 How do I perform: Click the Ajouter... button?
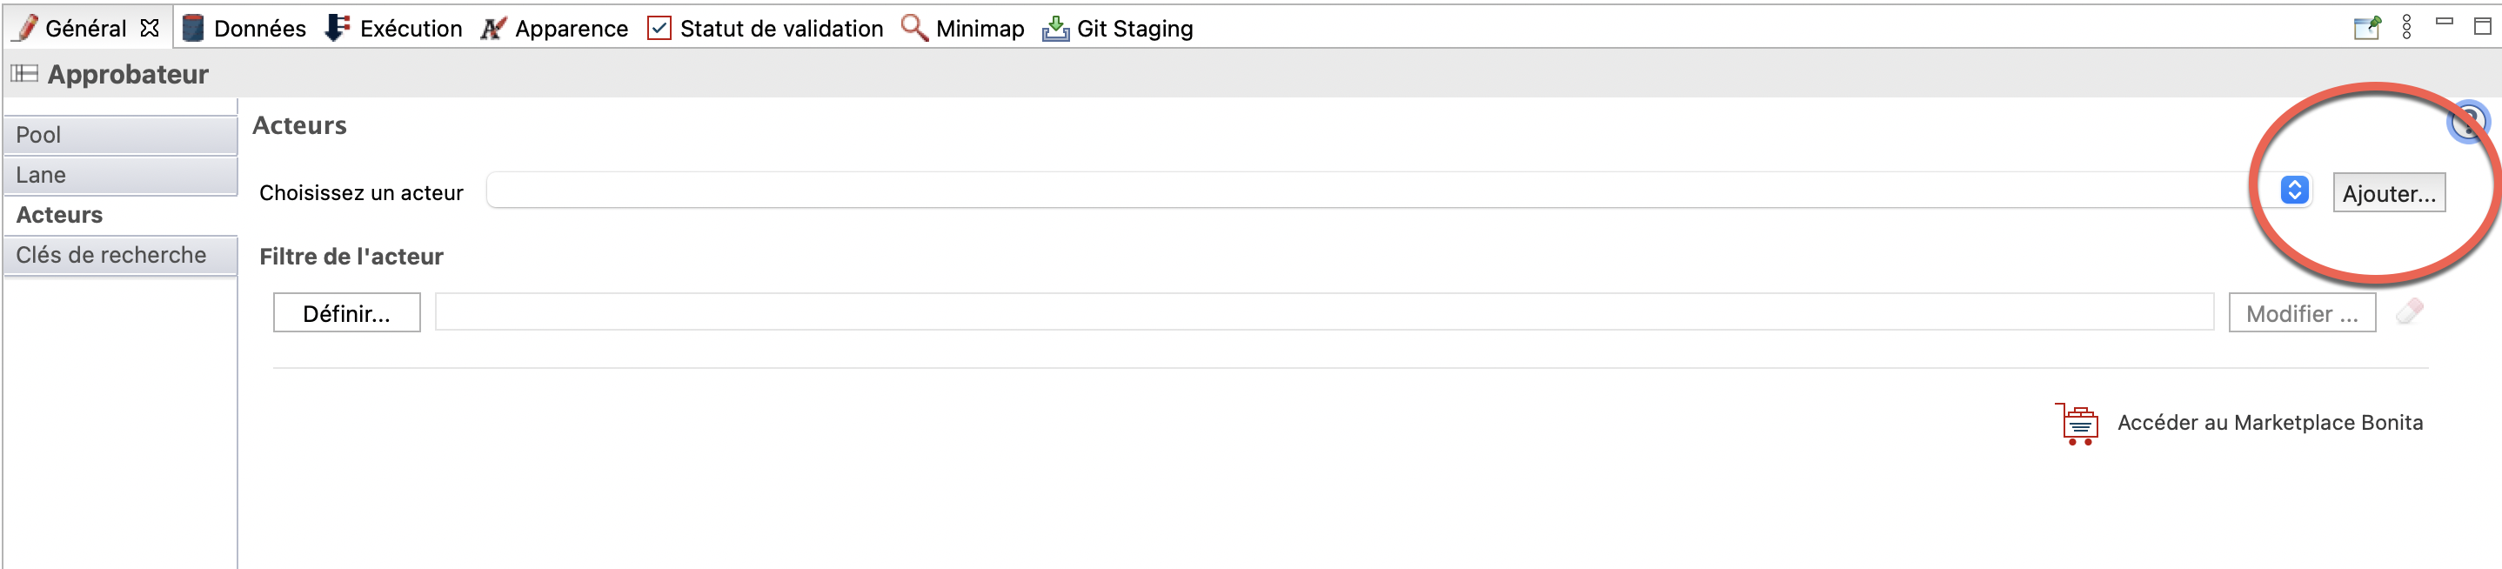click(x=2388, y=193)
